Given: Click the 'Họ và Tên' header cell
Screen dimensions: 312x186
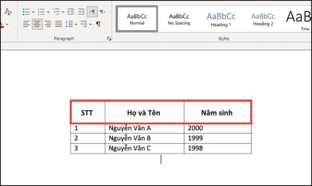Looking at the screenshot, I should point(144,112).
